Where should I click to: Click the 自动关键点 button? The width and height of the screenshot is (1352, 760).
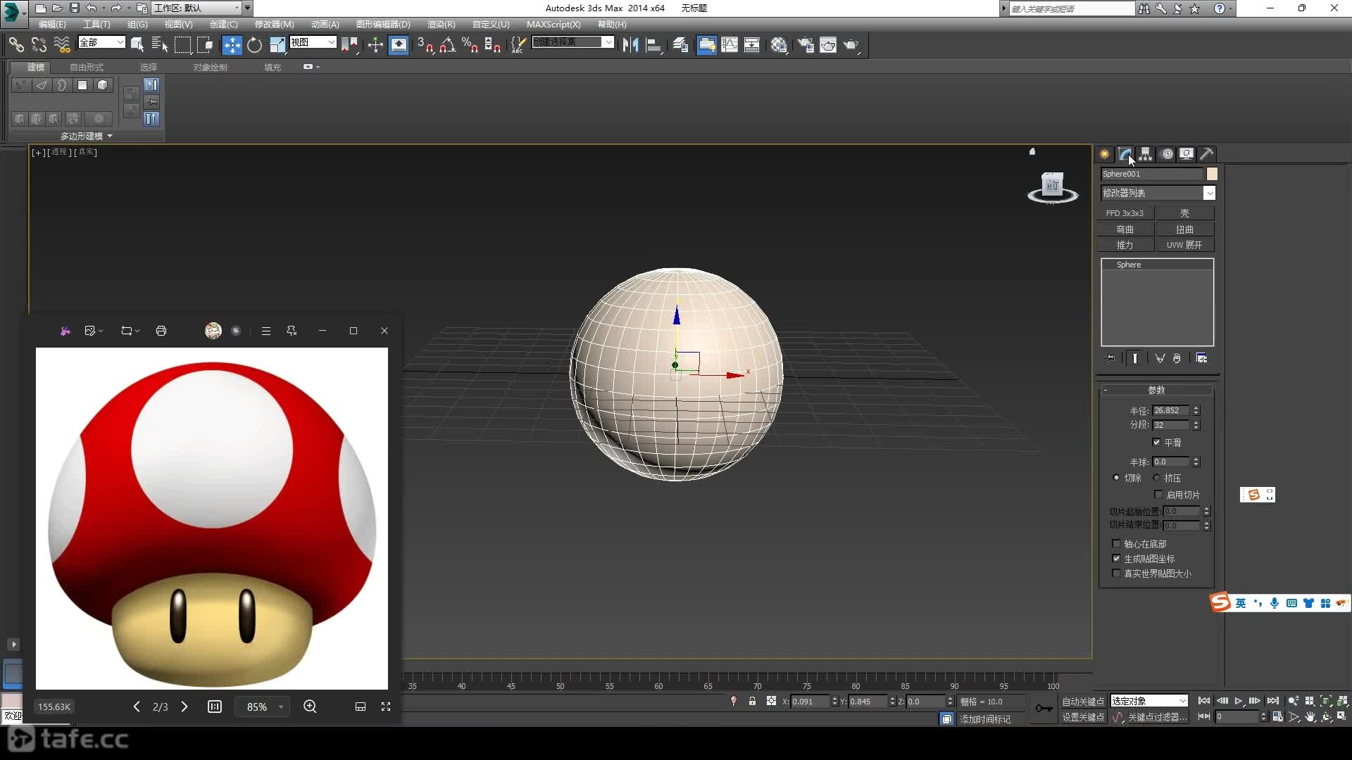pyautogui.click(x=1083, y=702)
